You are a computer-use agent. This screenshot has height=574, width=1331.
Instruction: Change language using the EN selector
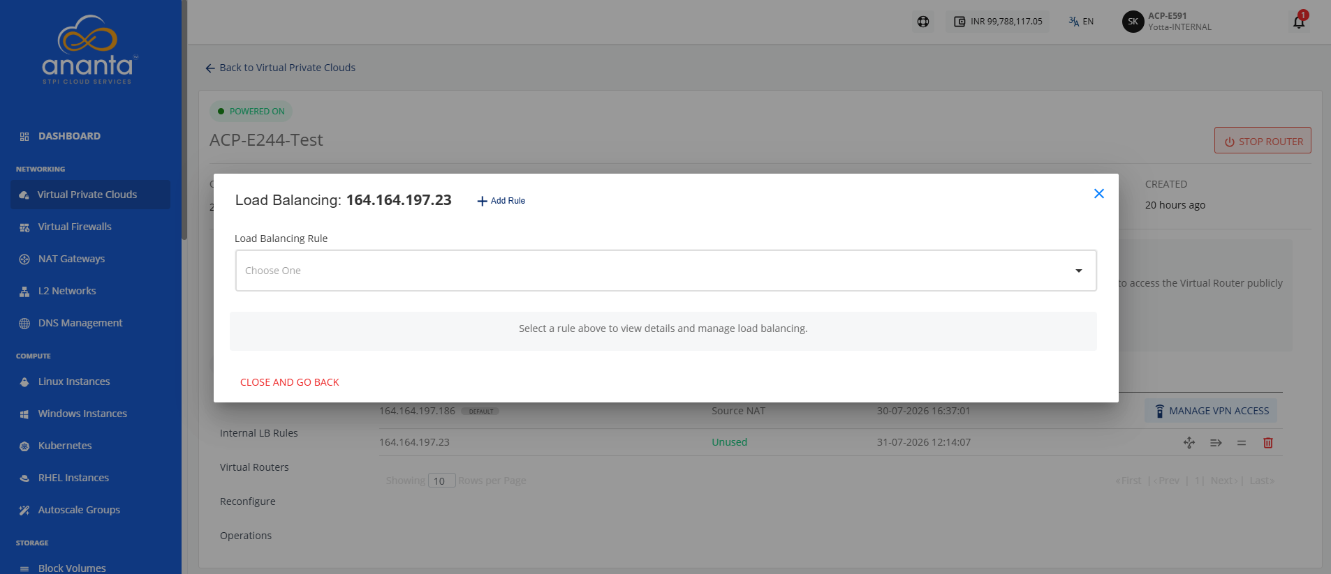coord(1081,22)
